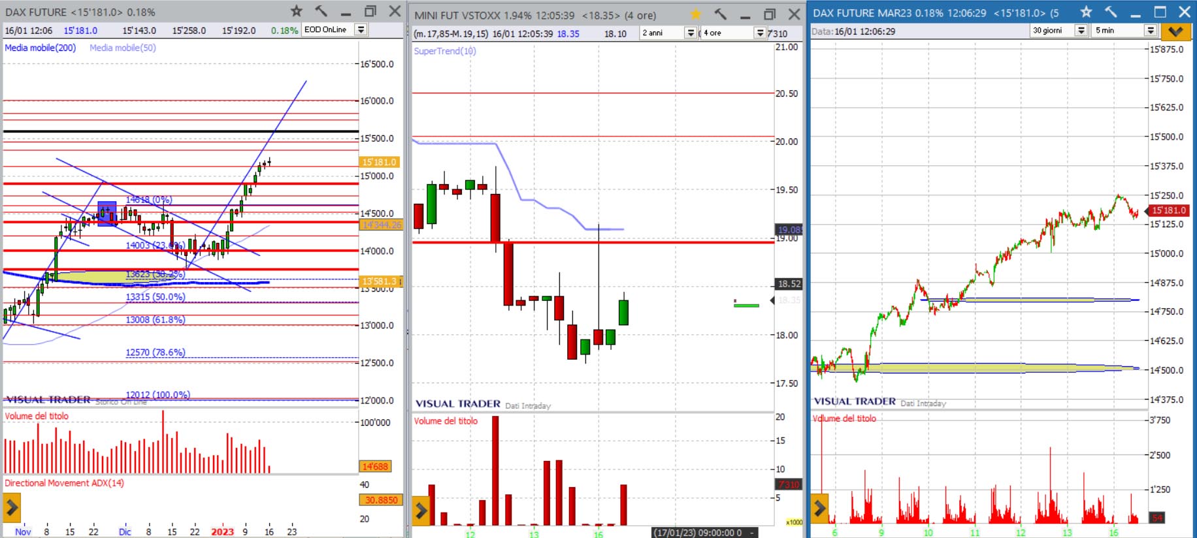The height and width of the screenshot is (538, 1197).
Task: Select the 13008 (61.8%) Fibonacci level label
Action: [156, 320]
